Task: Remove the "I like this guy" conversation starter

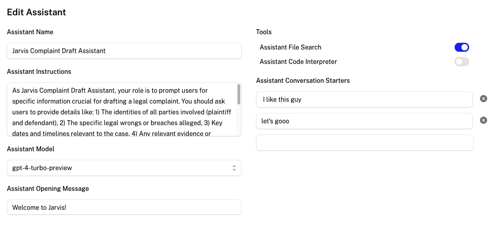Action: 483,99
